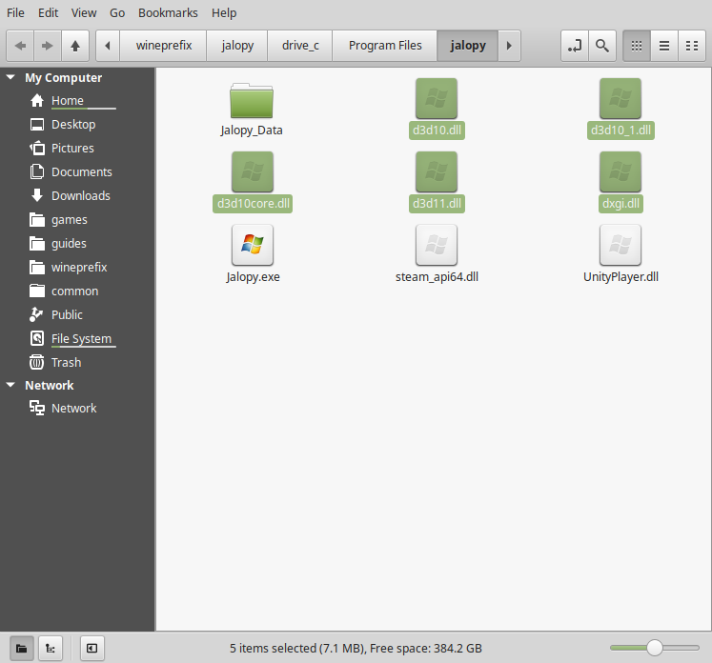Select the d3d11.dll file icon
Viewport: 712px width, 663px height.
tap(437, 172)
